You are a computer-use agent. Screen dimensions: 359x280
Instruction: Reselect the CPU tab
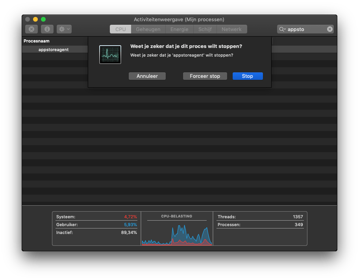coord(120,29)
